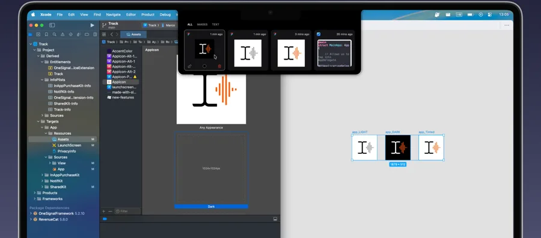This screenshot has height=238, width=541.
Task: Select the new-features asset
Action: click(123, 97)
